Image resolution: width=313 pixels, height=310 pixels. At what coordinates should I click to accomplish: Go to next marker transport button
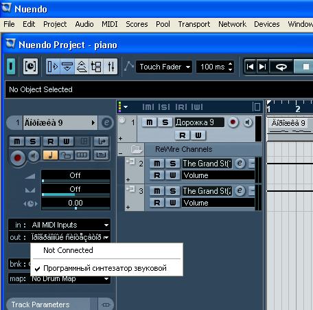pyautogui.click(x=262, y=67)
